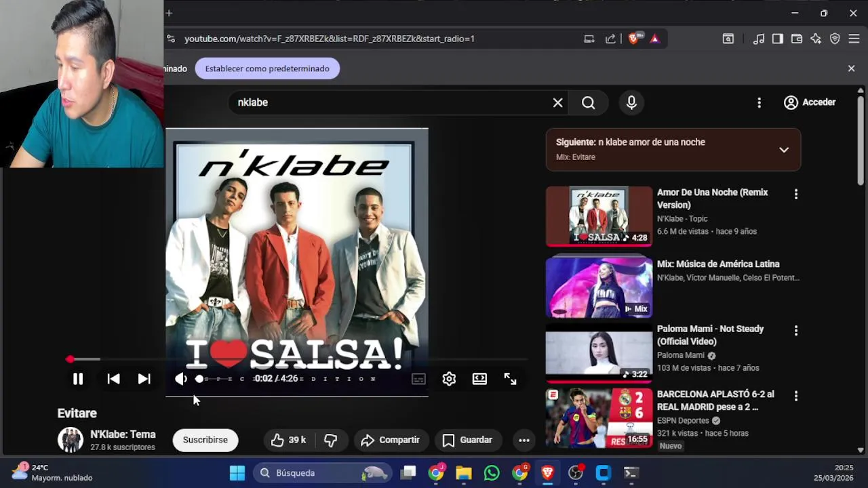Open options for Paloma Mami video

click(796, 331)
